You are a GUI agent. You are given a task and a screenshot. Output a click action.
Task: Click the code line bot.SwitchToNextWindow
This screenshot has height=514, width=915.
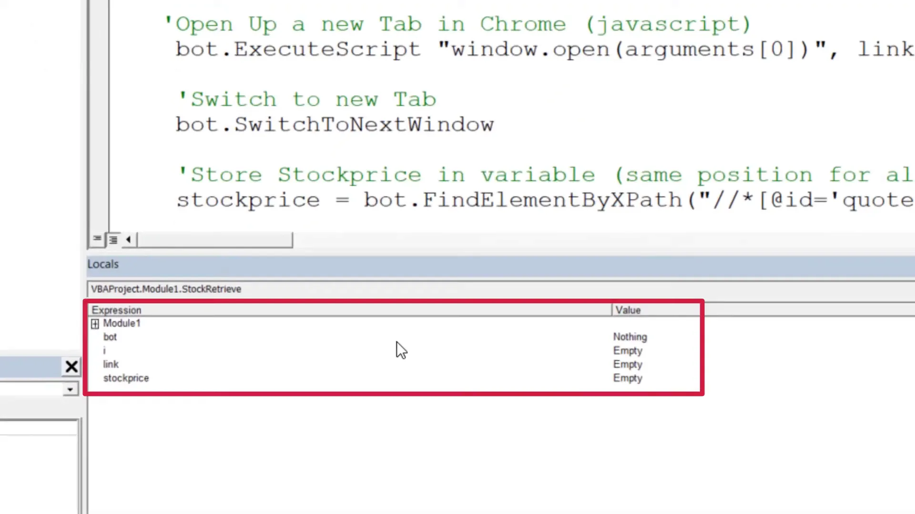[x=335, y=124]
